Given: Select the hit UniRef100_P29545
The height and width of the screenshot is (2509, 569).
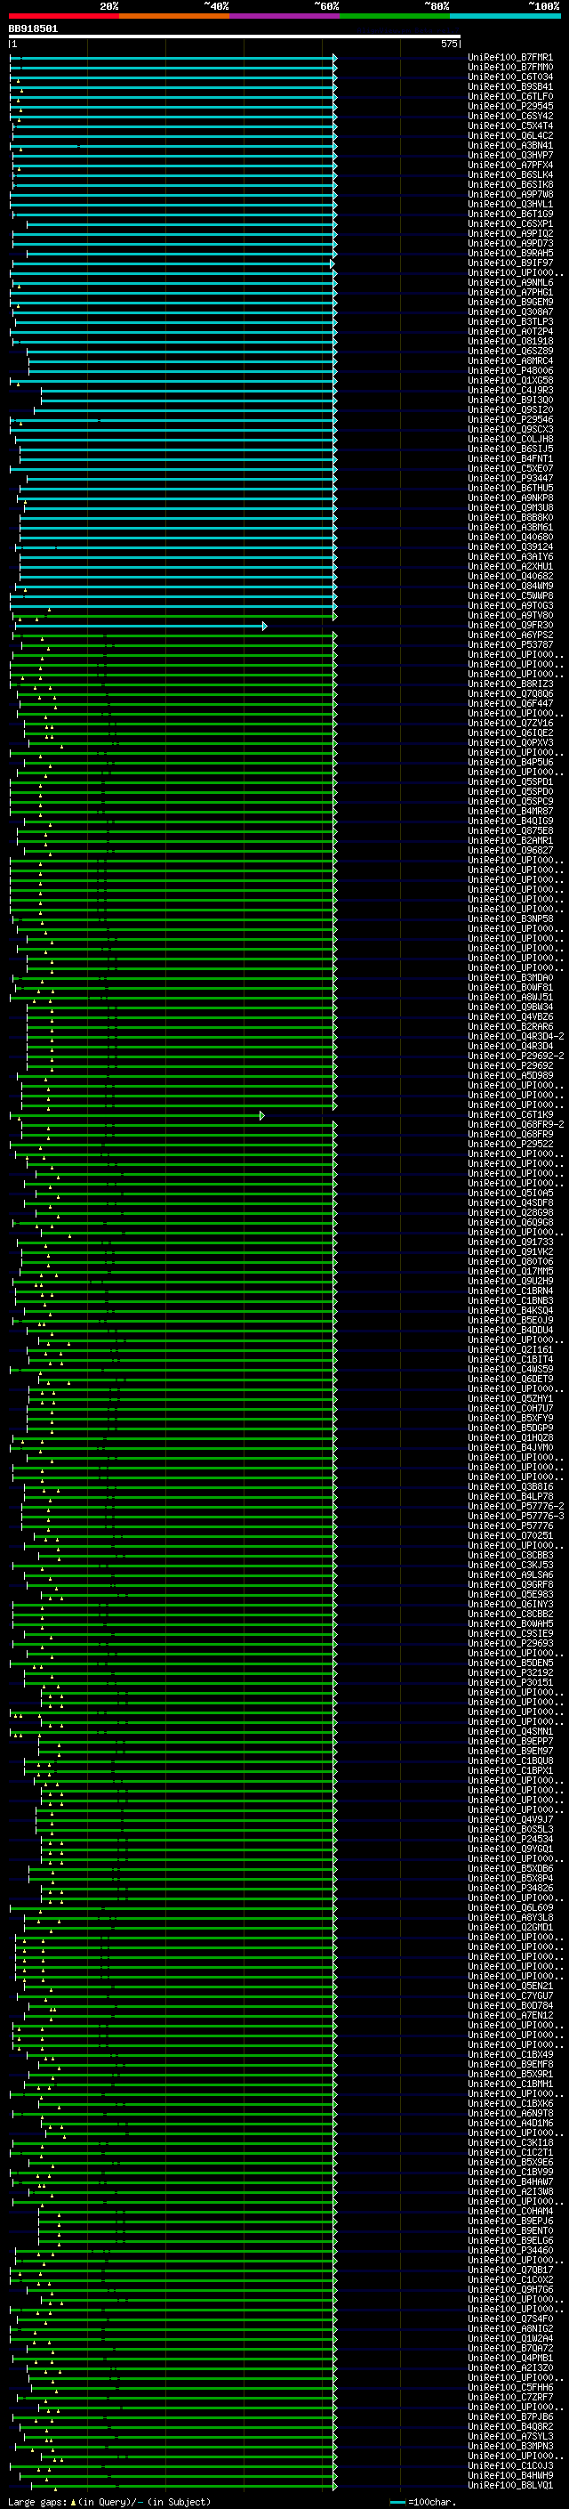Looking at the screenshot, I should (x=509, y=106).
